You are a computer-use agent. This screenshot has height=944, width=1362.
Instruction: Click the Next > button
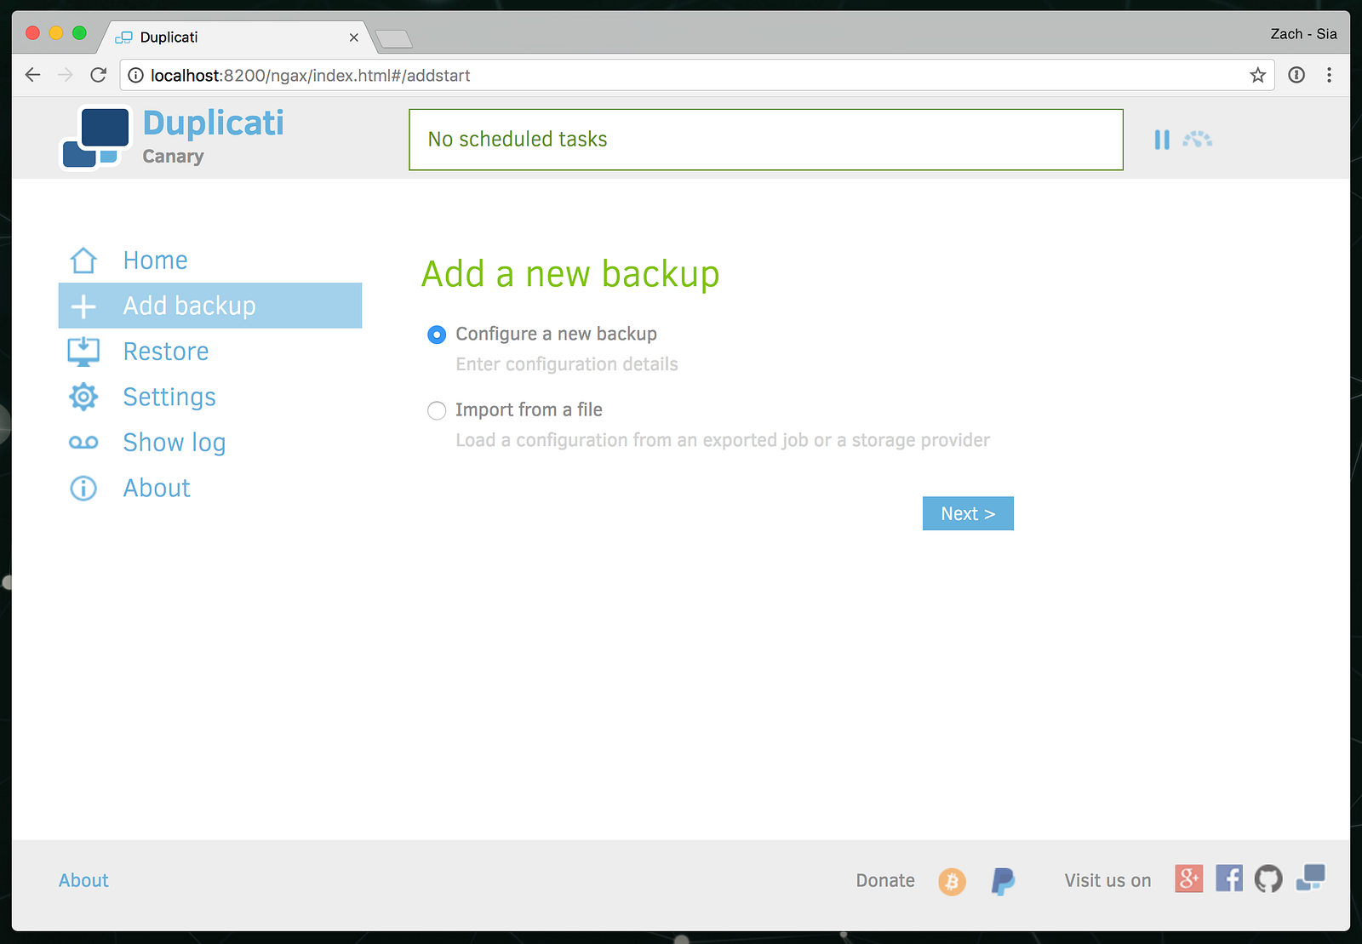(x=968, y=513)
